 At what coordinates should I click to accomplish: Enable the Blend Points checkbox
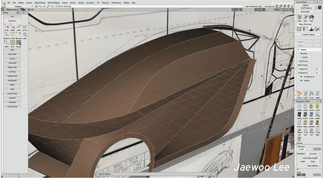click(310, 65)
